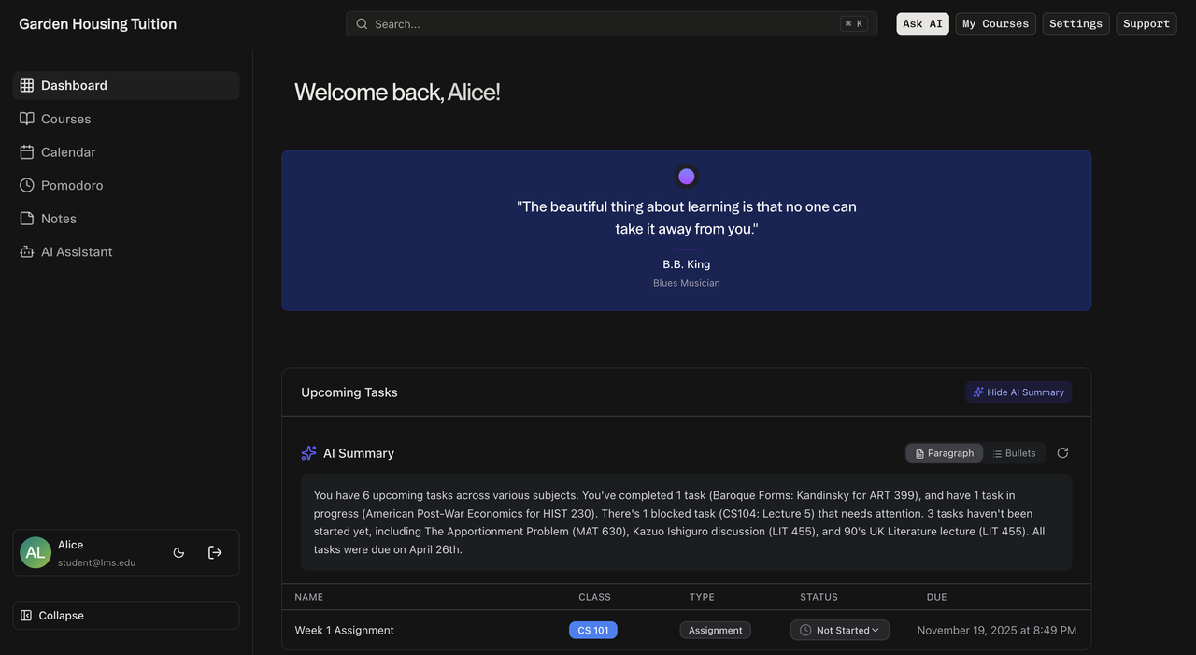Click the STATUS column header

[819, 597]
